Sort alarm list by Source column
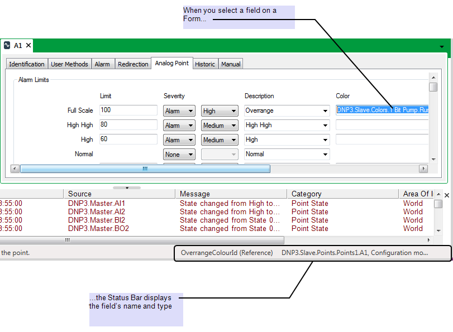Viewport: 453px width, 332px height. click(x=120, y=194)
